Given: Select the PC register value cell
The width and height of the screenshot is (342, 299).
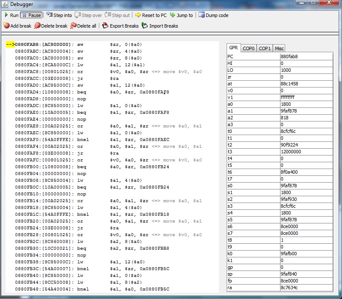Looking at the screenshot, I should tap(306, 56).
